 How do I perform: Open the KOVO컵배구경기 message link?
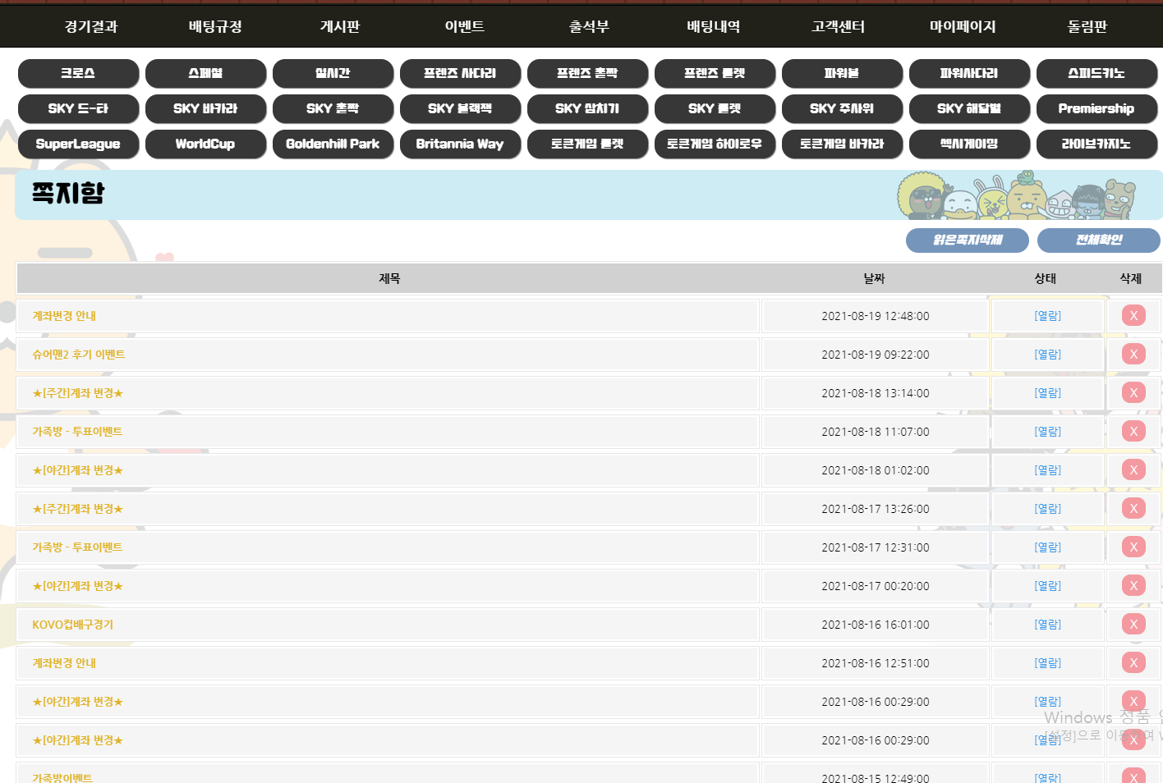tap(73, 625)
